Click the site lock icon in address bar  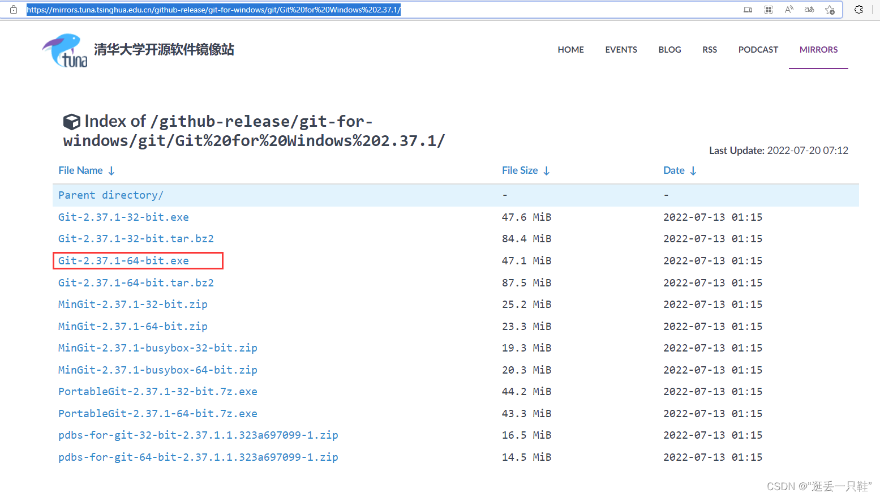coord(14,10)
